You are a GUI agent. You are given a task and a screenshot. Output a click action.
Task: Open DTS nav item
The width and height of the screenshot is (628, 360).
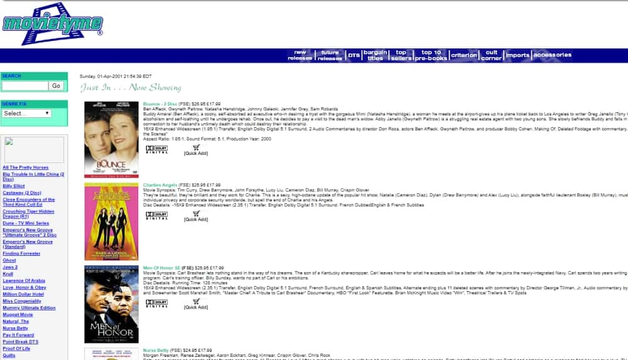coord(354,55)
